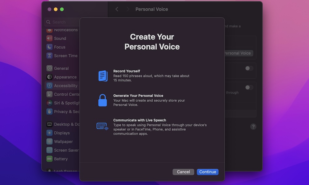Open the Siri & Spotlight icon
Viewport: 309px width, 185px height.
tap(49, 103)
